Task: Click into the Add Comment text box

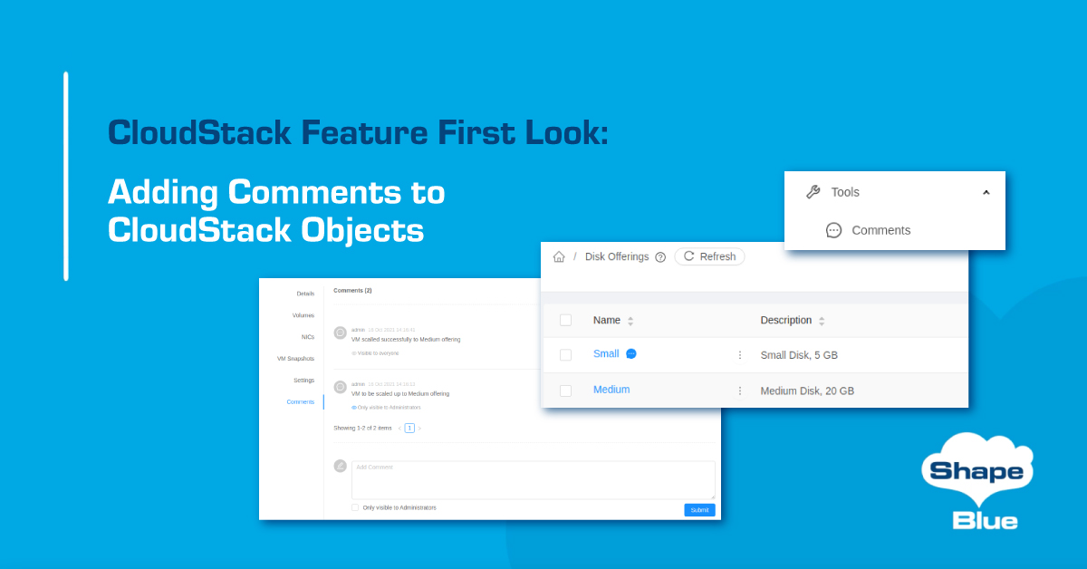Action: coord(534,480)
